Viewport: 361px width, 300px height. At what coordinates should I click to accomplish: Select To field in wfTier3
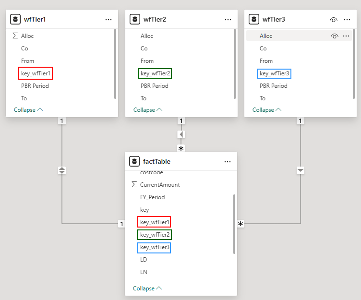(x=263, y=98)
